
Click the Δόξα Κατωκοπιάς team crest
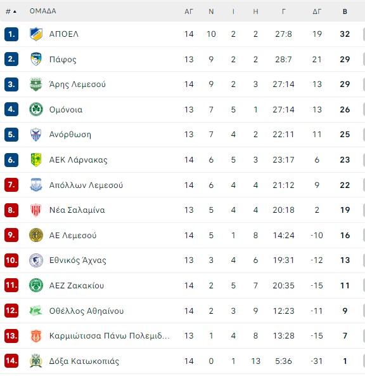(36, 361)
